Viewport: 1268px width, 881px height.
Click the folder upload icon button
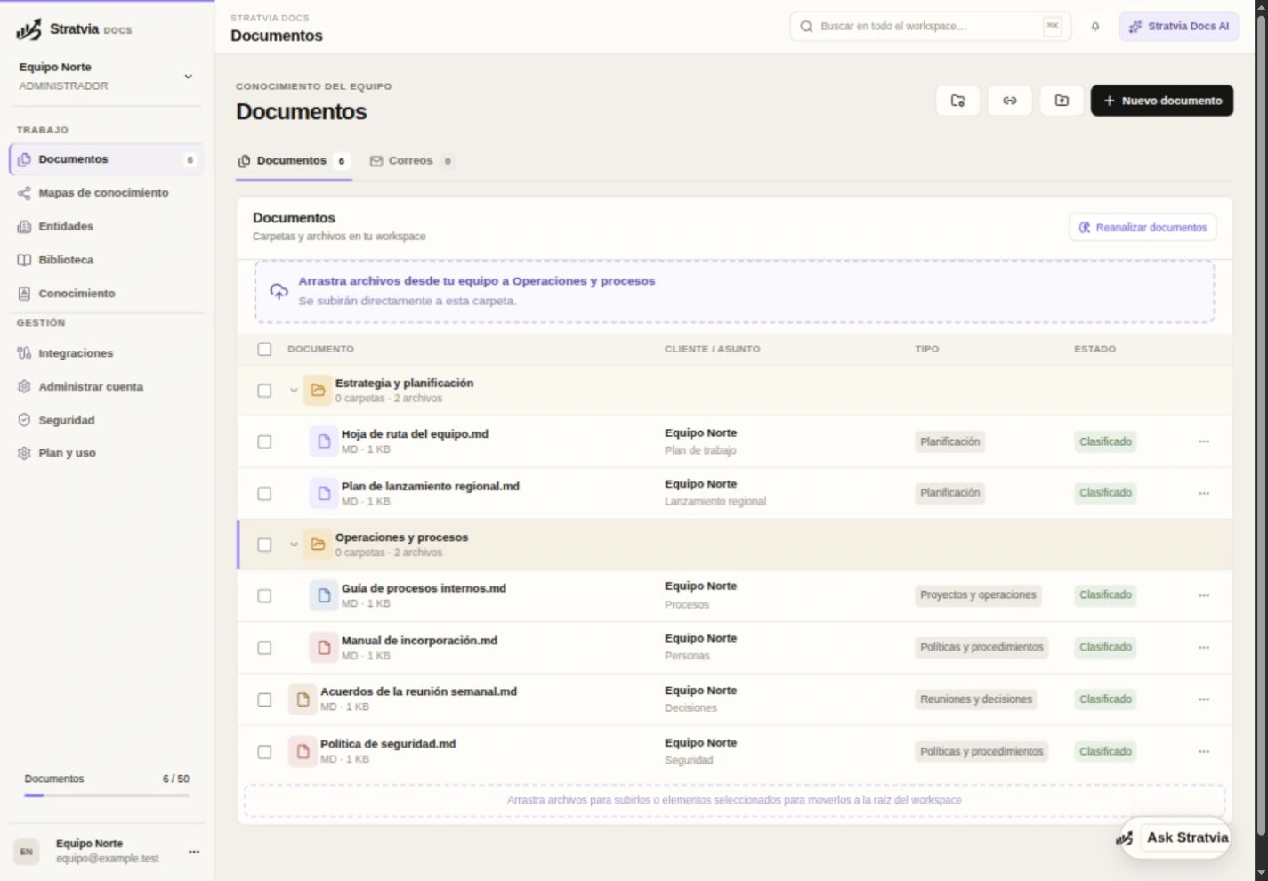pyautogui.click(x=1062, y=101)
